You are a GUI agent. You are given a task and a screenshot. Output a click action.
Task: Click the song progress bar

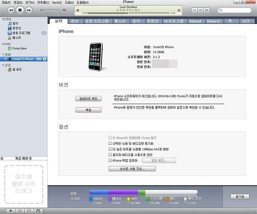(x=128, y=13)
